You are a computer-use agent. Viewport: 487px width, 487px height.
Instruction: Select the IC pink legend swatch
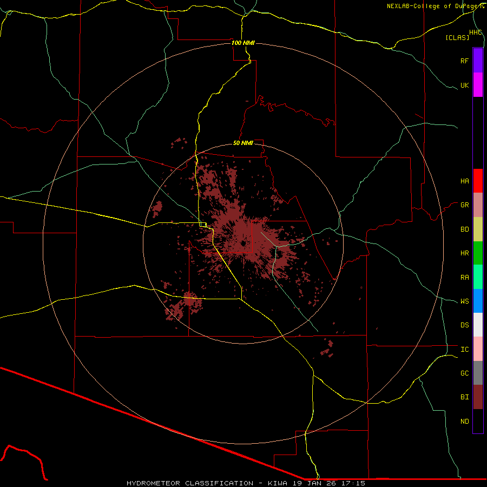pyautogui.click(x=478, y=349)
